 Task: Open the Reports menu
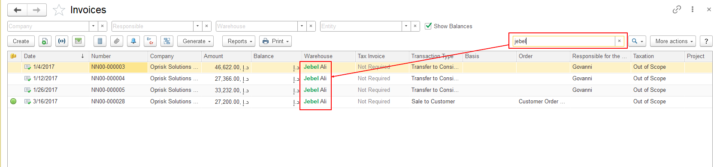(x=239, y=41)
